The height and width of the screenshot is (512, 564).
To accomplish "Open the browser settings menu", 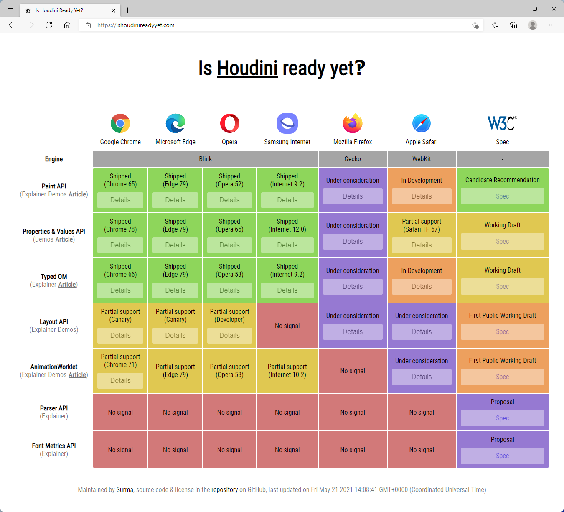I will [x=552, y=25].
